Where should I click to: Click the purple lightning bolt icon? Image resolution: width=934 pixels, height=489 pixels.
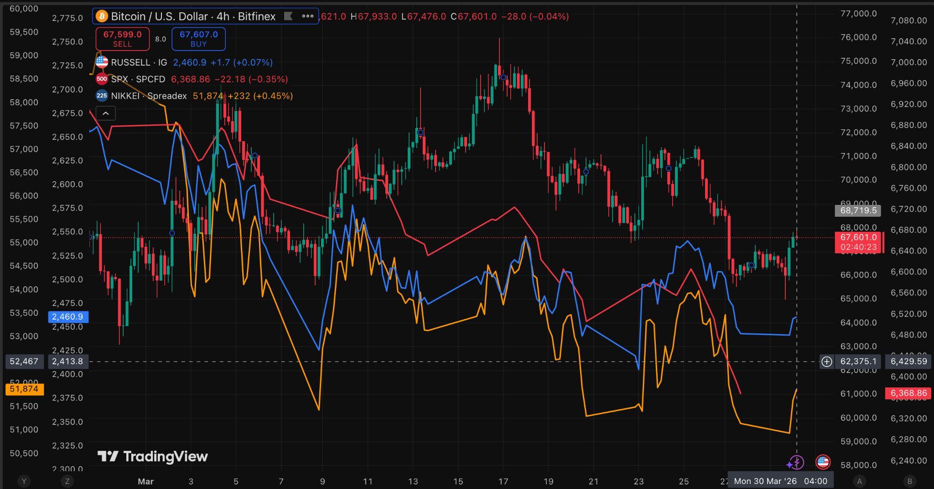pos(796,463)
